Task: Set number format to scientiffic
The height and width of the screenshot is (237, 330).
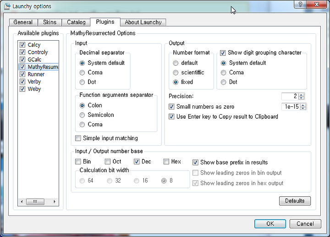Action: (x=176, y=73)
